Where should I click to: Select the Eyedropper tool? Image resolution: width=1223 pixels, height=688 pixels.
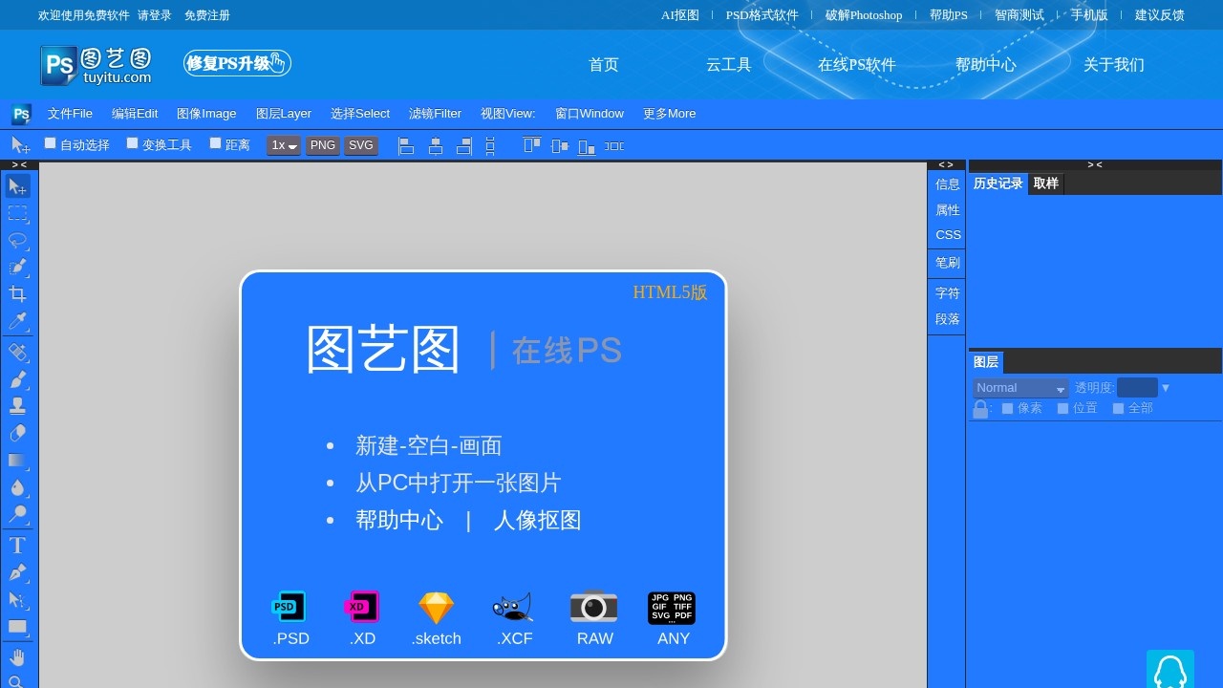pos(18,320)
